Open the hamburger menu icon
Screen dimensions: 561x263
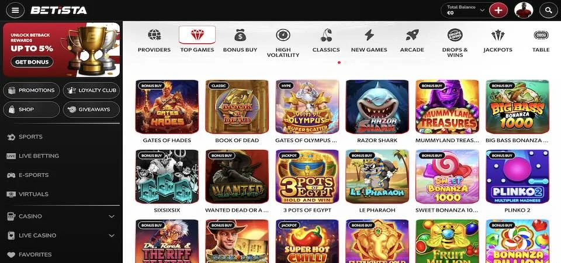tap(15, 10)
